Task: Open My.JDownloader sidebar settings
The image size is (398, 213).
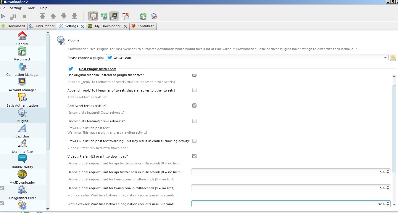Action: [22, 177]
